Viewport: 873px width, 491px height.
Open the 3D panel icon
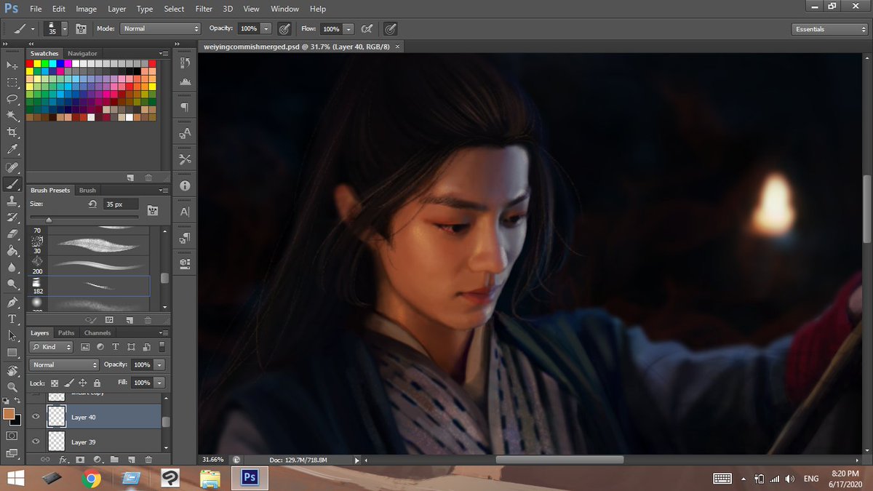[x=185, y=263]
